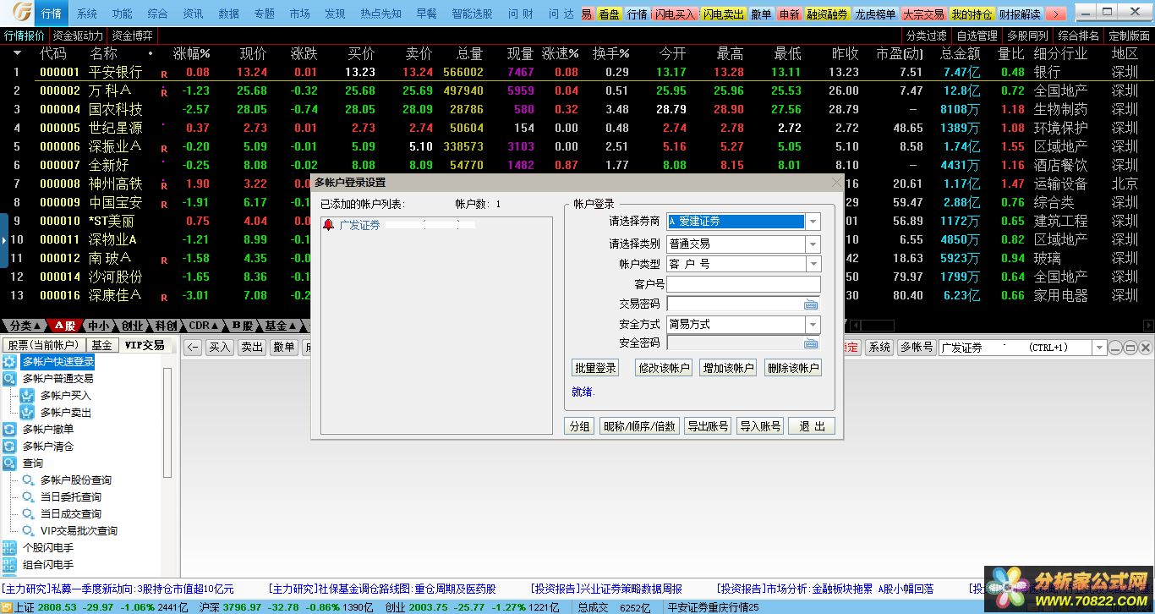The height and width of the screenshot is (614, 1155).
Task: Open the 系统 menu in top bar
Action: click(86, 14)
